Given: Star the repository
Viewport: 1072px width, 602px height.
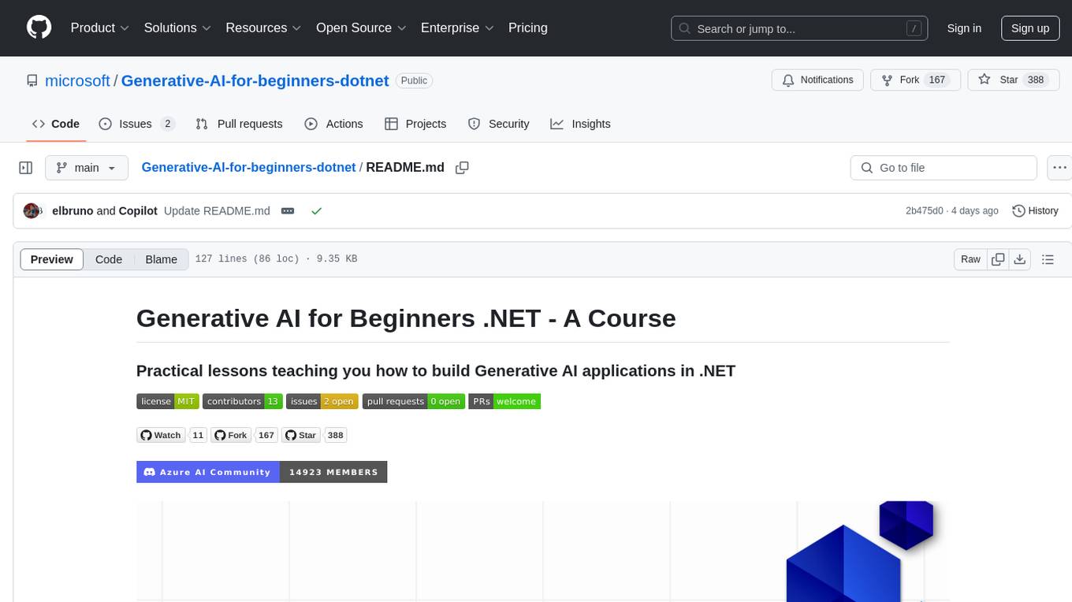Looking at the screenshot, I should pos(1013,80).
